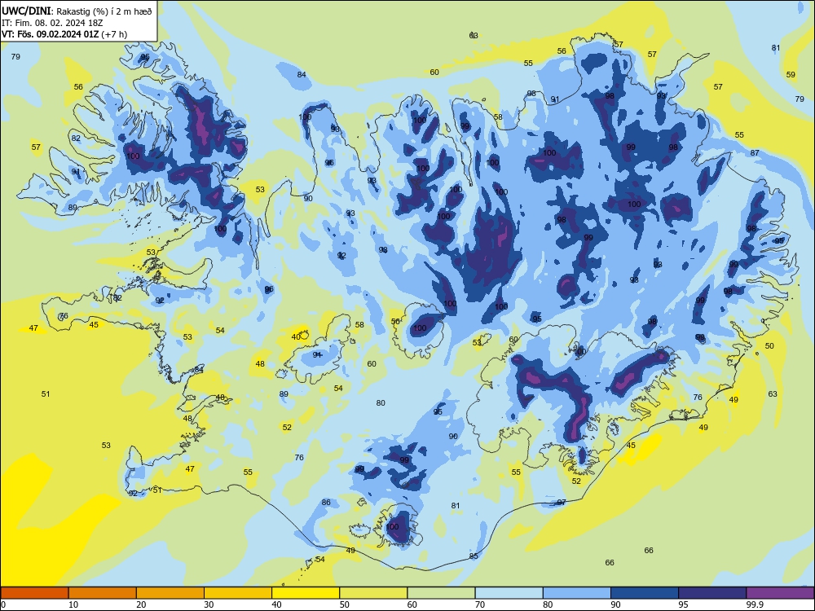Click the 50–60 pale yellow legend band

click(x=373, y=593)
